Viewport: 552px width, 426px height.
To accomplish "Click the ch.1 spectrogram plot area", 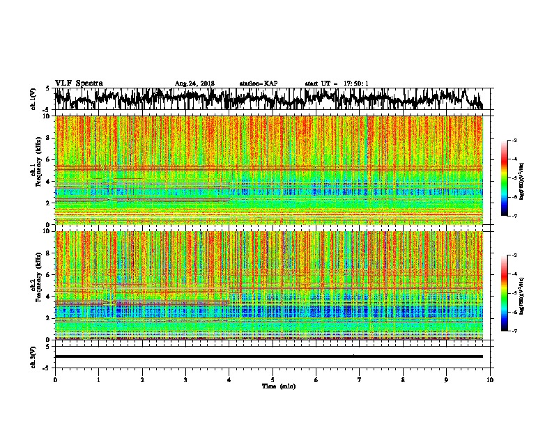I will (269, 170).
